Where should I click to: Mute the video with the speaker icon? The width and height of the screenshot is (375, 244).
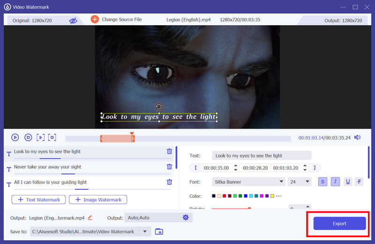pyautogui.click(x=358, y=137)
